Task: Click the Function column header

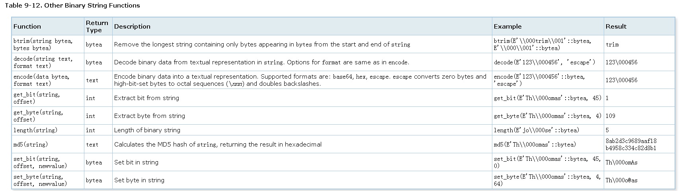Action: pos(27,27)
